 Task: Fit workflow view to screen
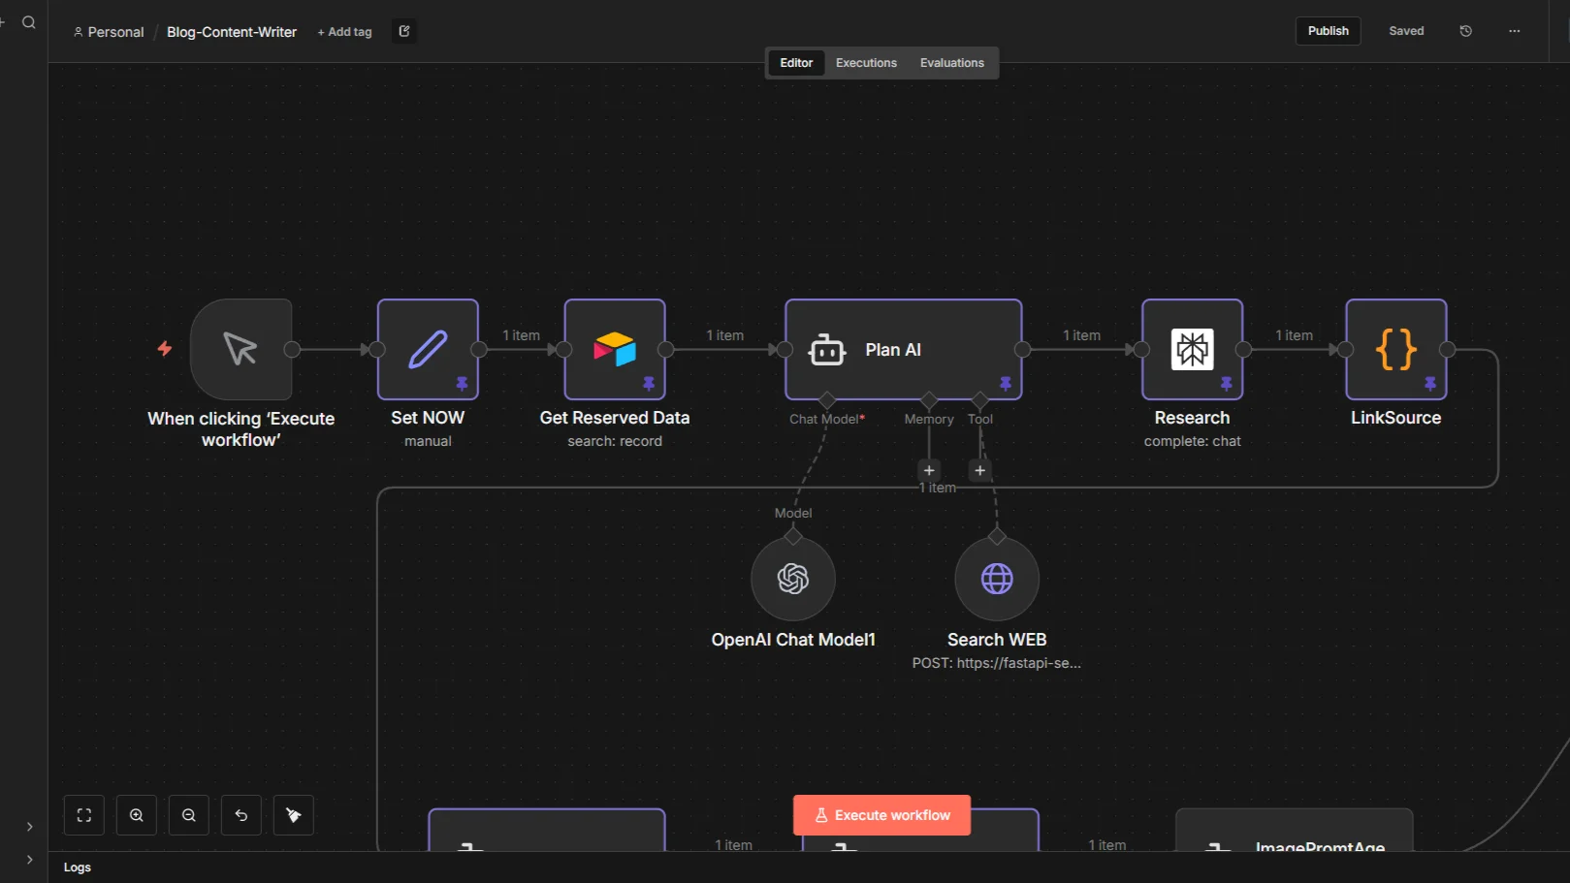coord(84,815)
